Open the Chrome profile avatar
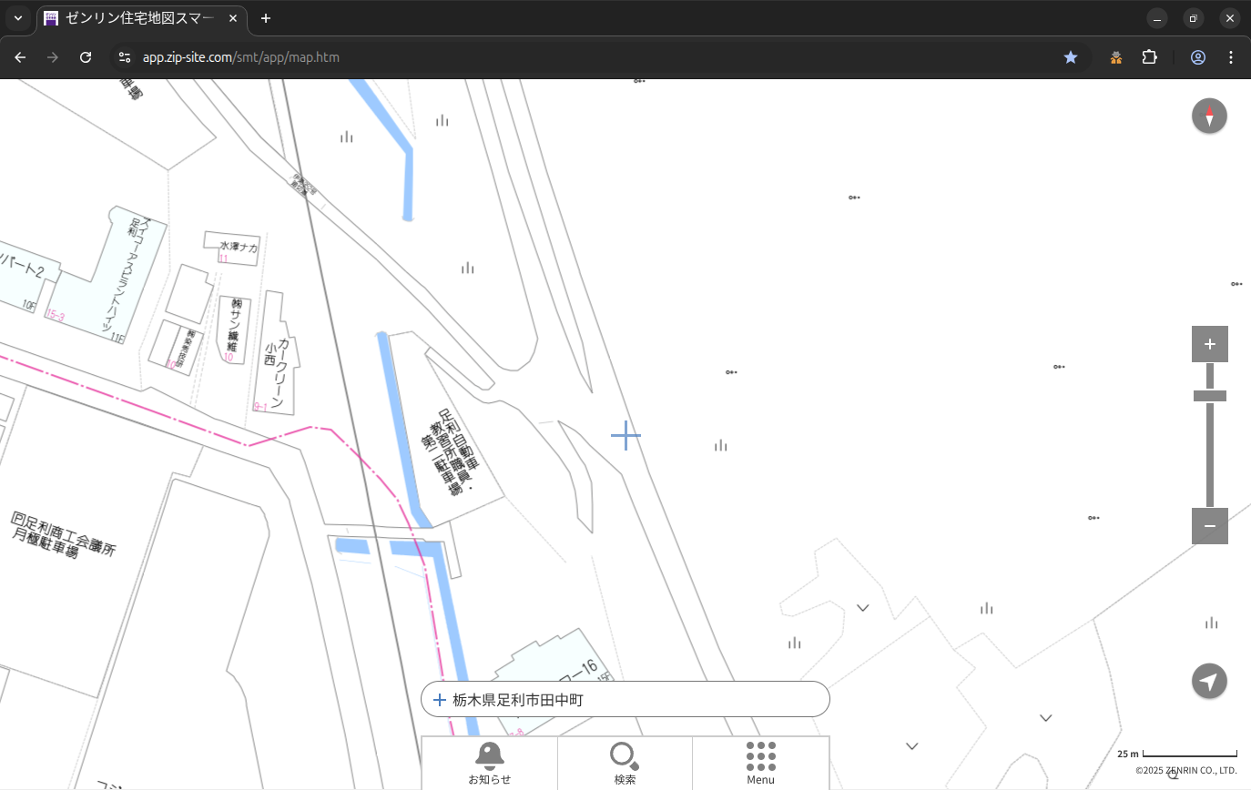Viewport: 1251px width, 790px height. 1197,57
